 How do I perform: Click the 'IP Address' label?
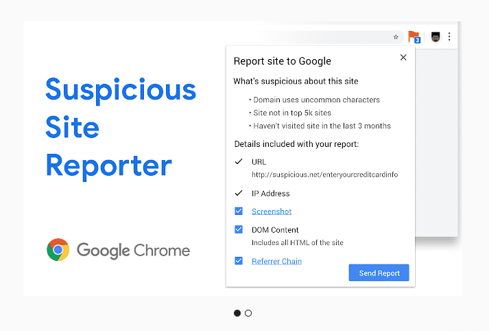point(271,194)
